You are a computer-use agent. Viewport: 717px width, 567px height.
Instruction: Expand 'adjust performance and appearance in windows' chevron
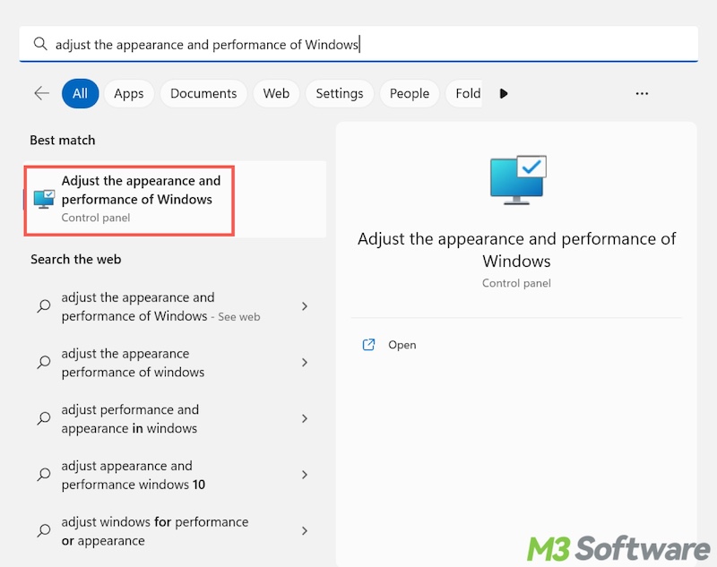305,418
